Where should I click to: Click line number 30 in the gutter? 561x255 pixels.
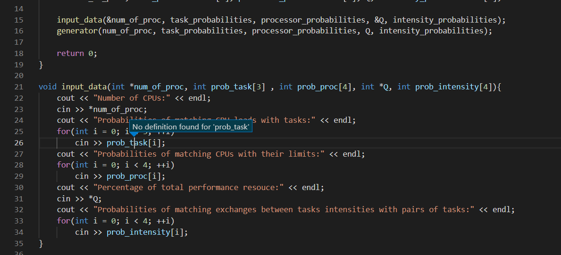[18, 187]
